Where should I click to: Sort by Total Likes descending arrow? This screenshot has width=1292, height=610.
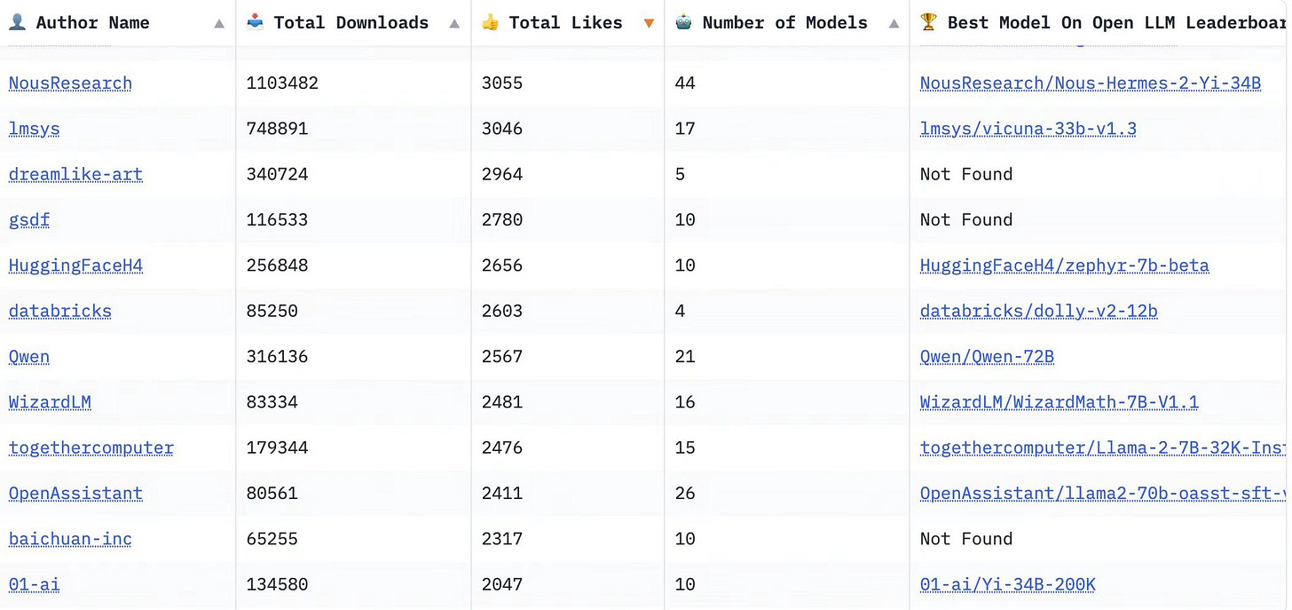(649, 24)
